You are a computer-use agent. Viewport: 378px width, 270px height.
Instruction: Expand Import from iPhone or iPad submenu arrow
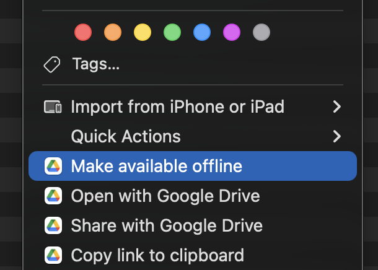click(x=336, y=107)
